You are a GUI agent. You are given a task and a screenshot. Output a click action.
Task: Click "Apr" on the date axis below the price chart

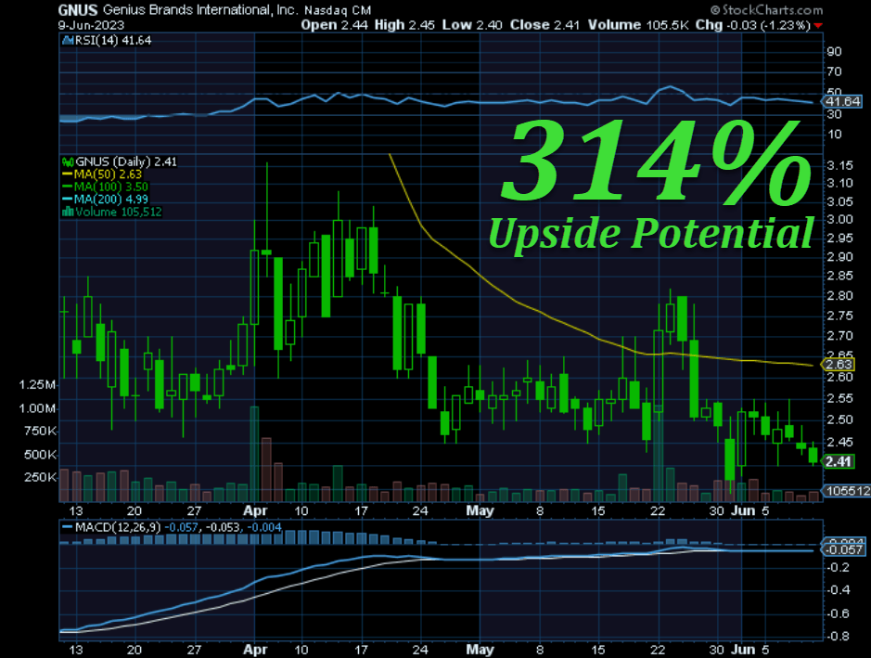[x=255, y=510]
